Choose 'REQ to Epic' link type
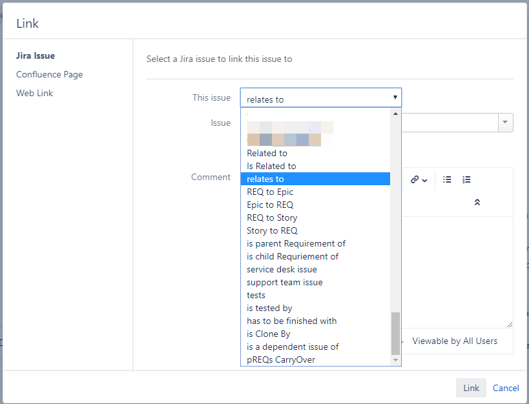The height and width of the screenshot is (404, 529). (315, 192)
